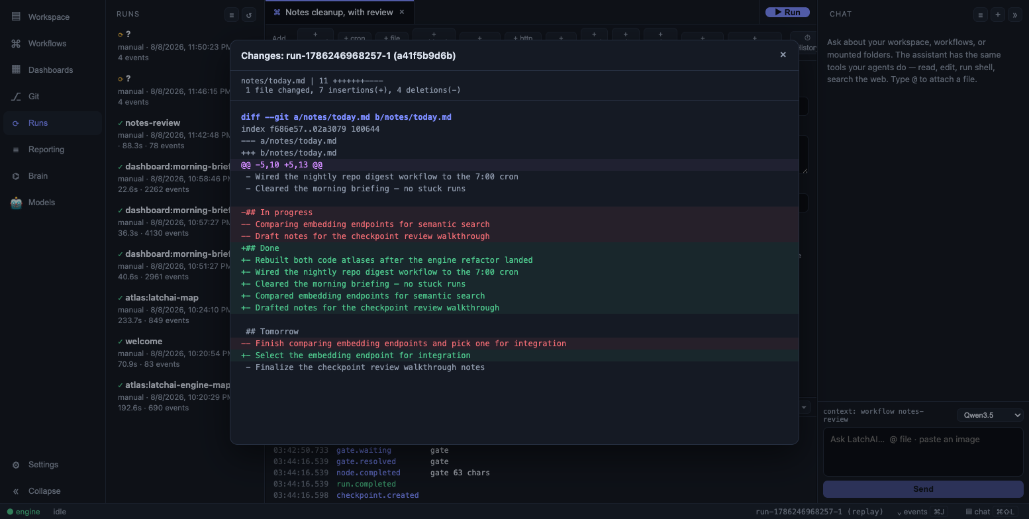Click the Ask LatchAI chat input field
Image resolution: width=1029 pixels, height=519 pixels.
923,451
